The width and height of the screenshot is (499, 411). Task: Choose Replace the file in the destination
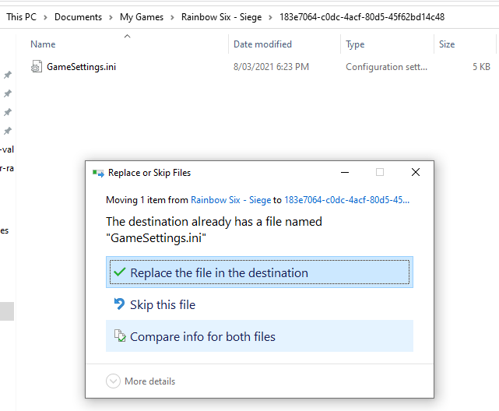[259, 272]
